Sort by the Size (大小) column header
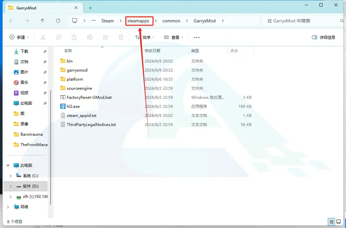Screen dimensions: 346x228 234,51
